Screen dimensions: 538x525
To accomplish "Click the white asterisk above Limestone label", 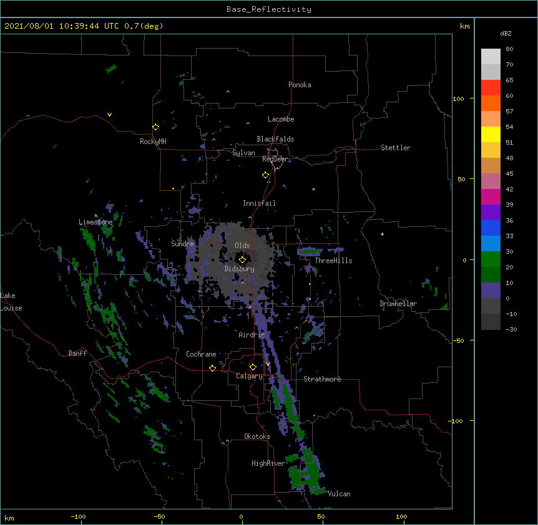I will point(95,216).
